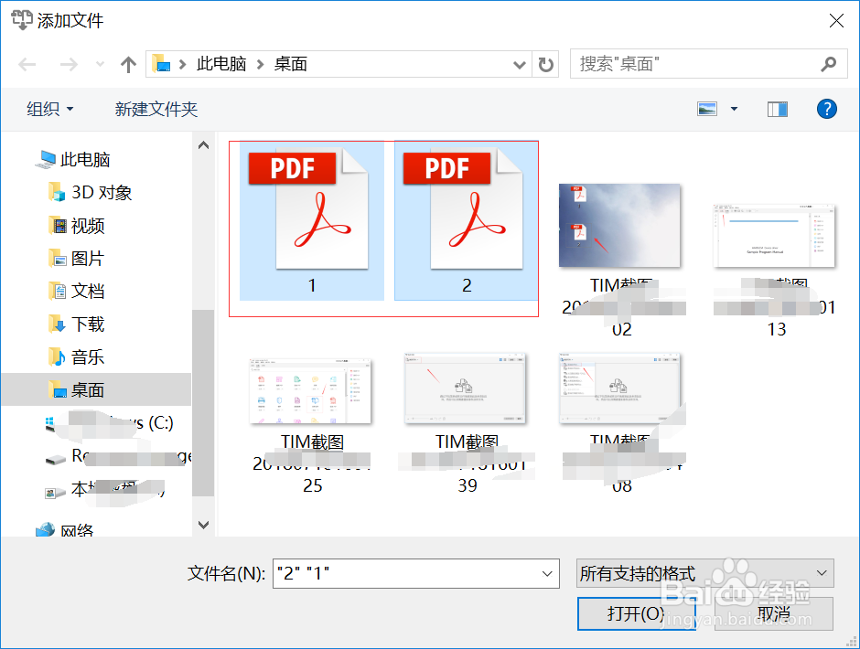
Task: Click 此电脑 in the address bar path
Action: pos(221,64)
